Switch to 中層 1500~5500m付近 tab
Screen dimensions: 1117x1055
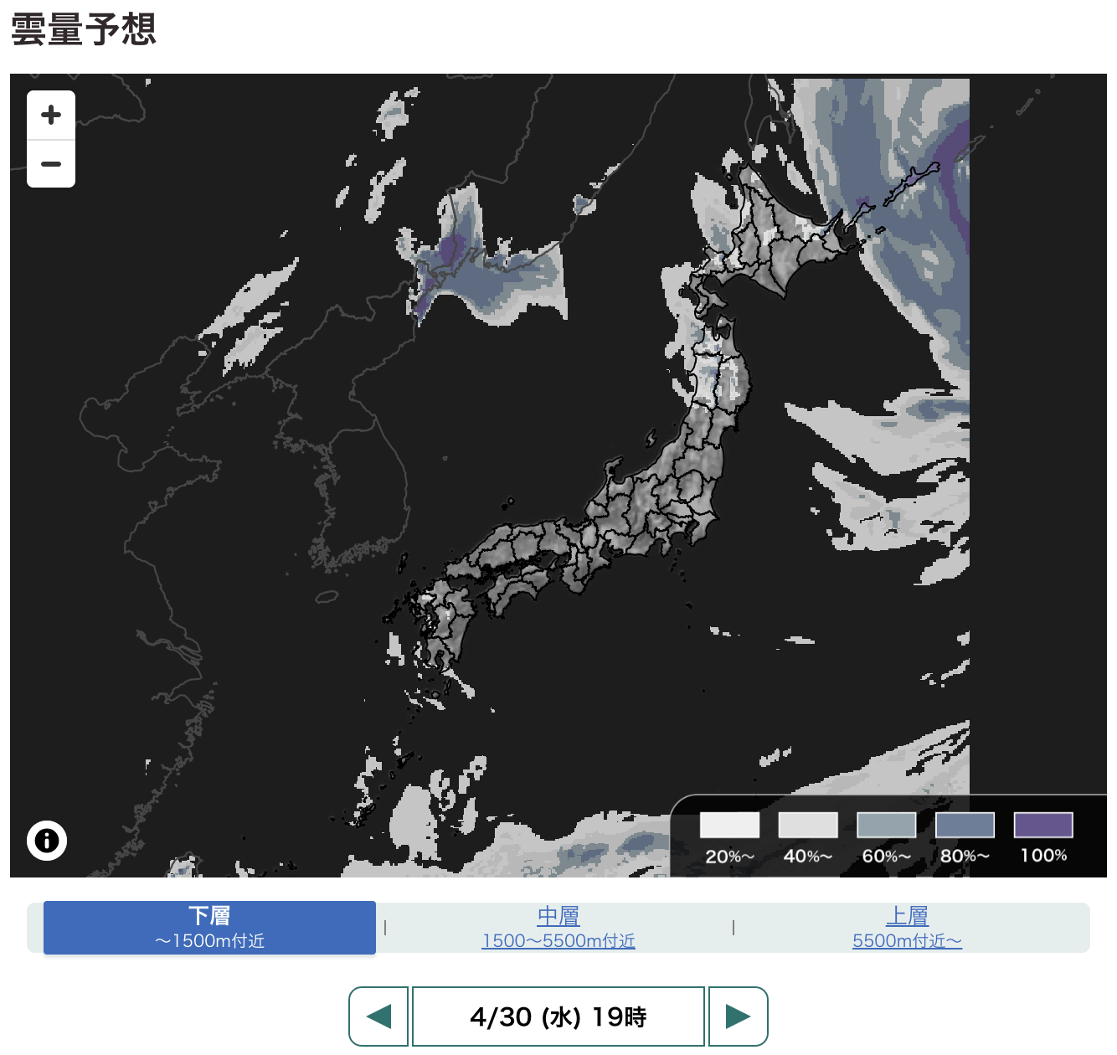(558, 928)
